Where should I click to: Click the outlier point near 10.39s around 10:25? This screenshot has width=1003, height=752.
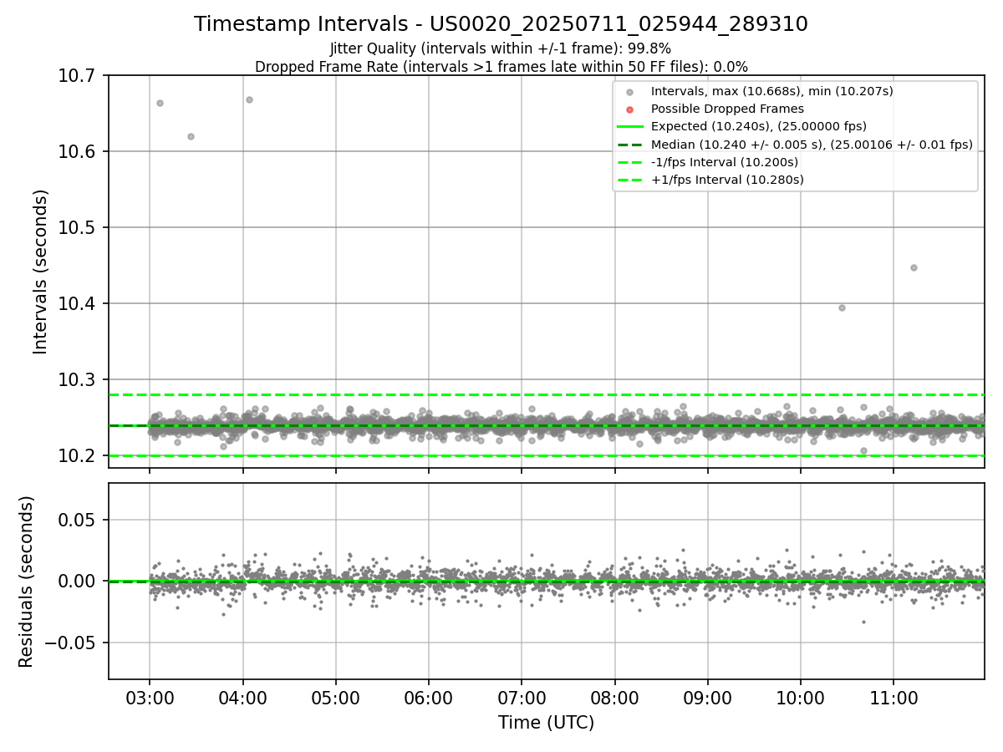842,307
